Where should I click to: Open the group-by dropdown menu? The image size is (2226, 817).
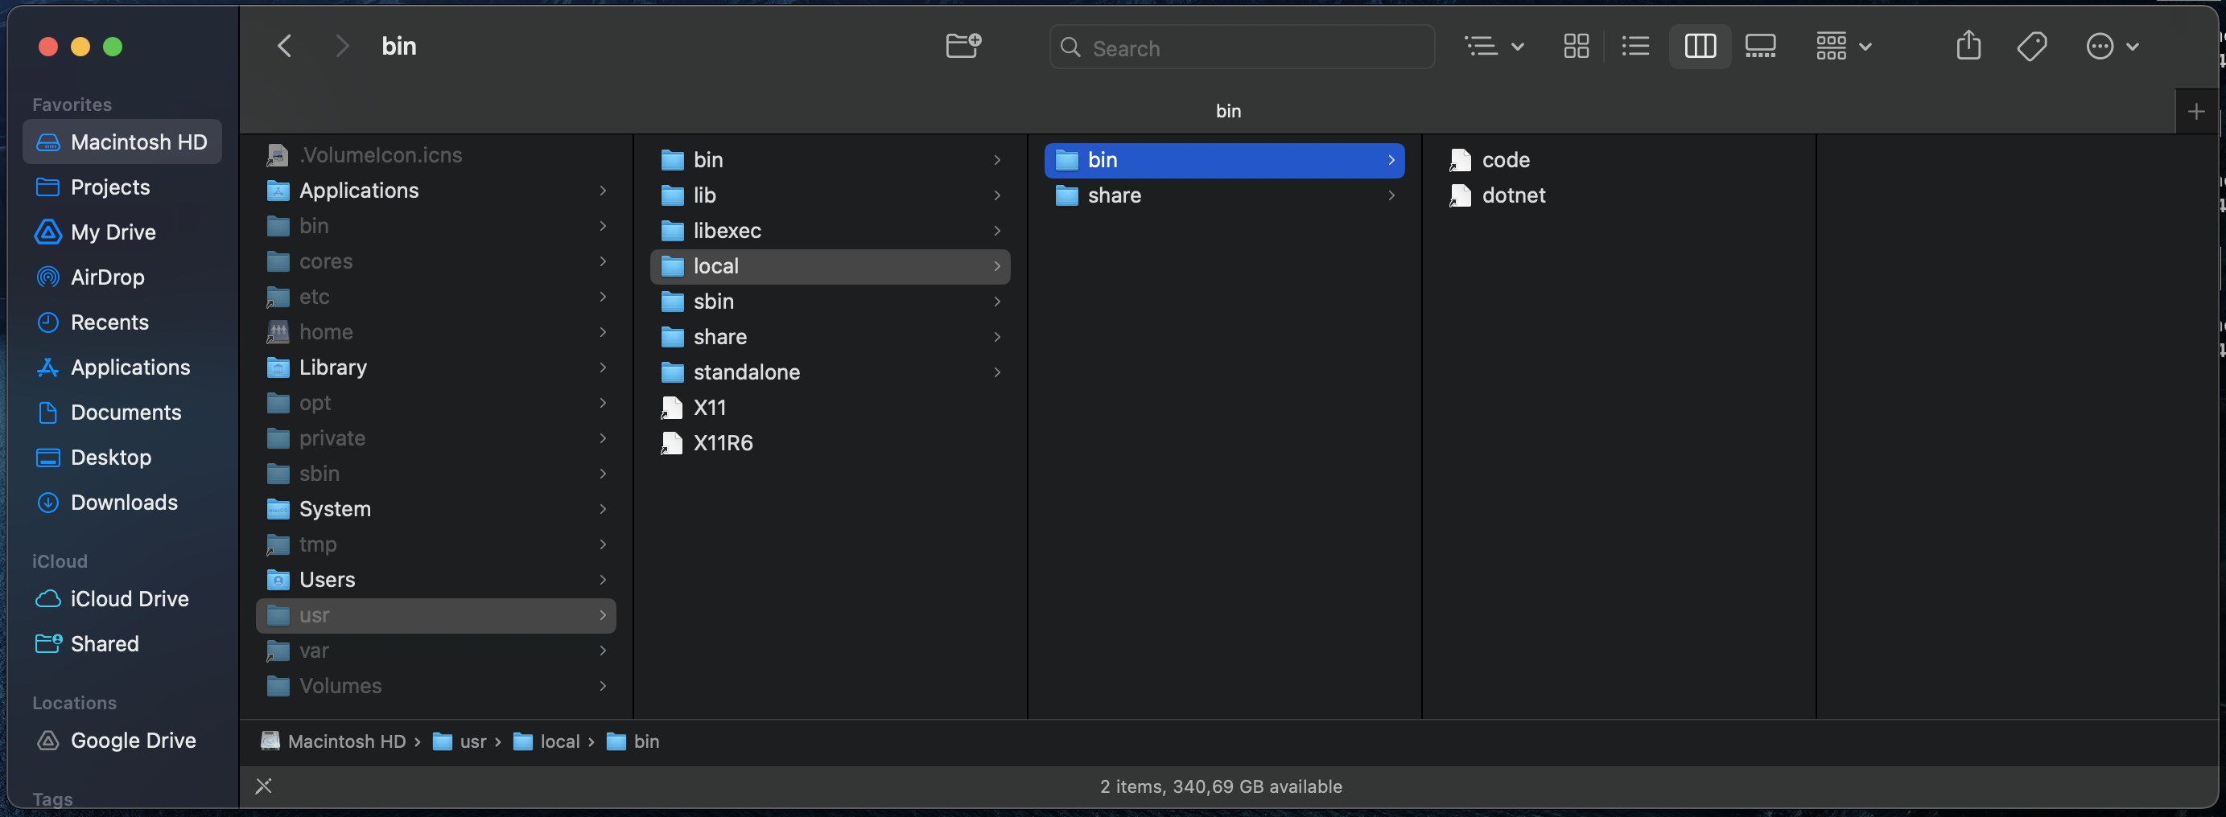[x=1843, y=46]
